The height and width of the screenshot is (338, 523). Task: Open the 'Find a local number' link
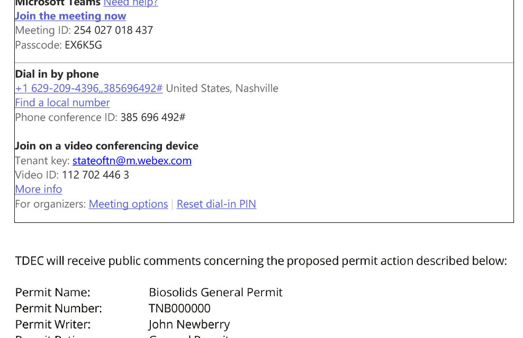[x=62, y=102]
